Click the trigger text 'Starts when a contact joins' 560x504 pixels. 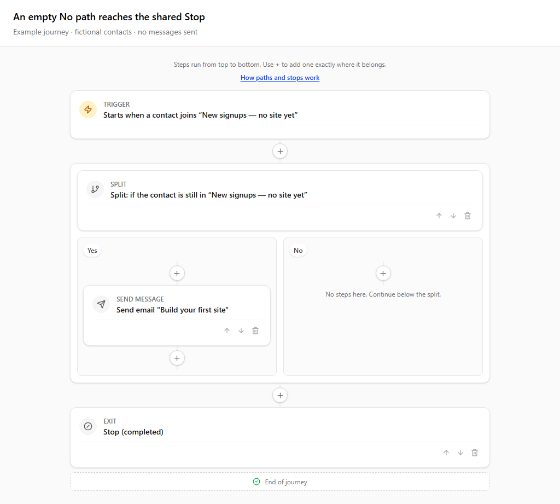pyautogui.click(x=150, y=115)
